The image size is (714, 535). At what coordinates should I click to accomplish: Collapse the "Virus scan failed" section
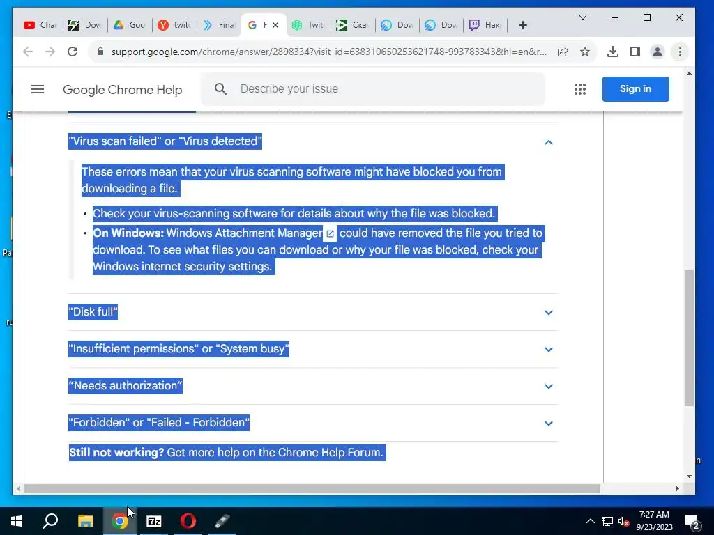point(549,142)
